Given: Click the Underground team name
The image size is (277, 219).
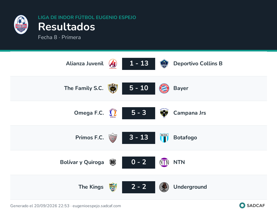Looking at the screenshot, I should point(190,187).
